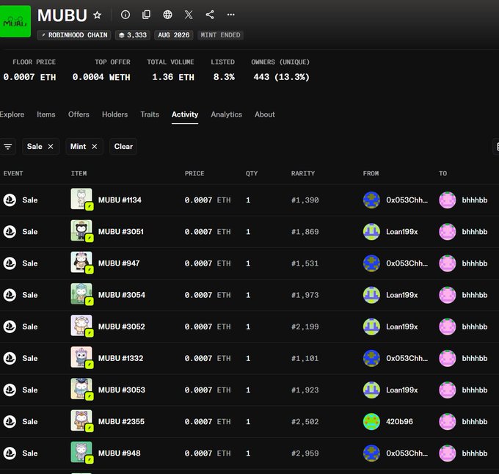This screenshot has width=499, height=474.
Task: Remove the Sale filter chip
Action: pyautogui.click(x=51, y=146)
